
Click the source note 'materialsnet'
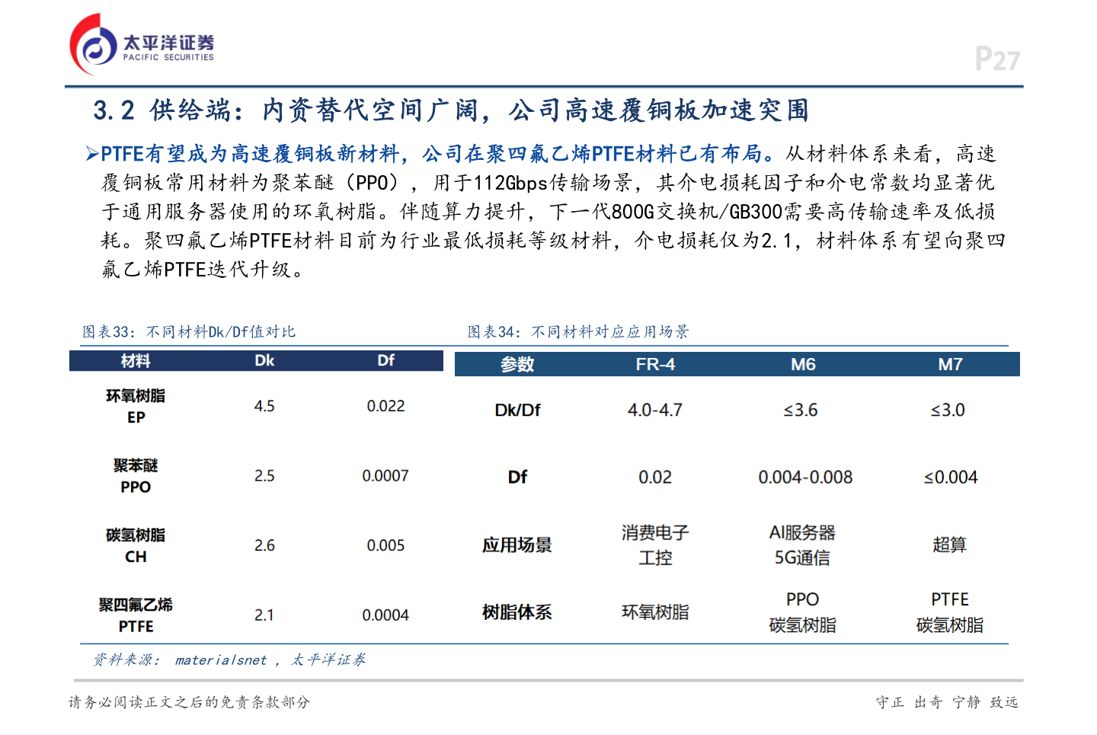pos(221,660)
